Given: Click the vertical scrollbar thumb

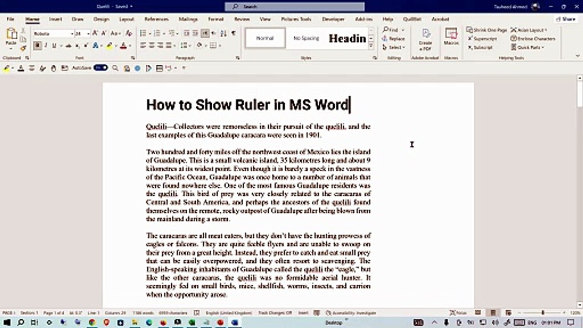Looking at the screenshot, I should tap(579, 93).
